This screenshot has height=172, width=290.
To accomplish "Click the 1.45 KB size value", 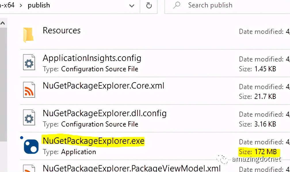I will pyautogui.click(x=265, y=69).
